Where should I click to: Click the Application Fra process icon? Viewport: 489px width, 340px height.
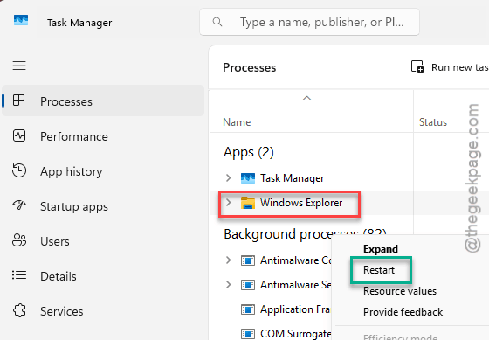(x=248, y=309)
